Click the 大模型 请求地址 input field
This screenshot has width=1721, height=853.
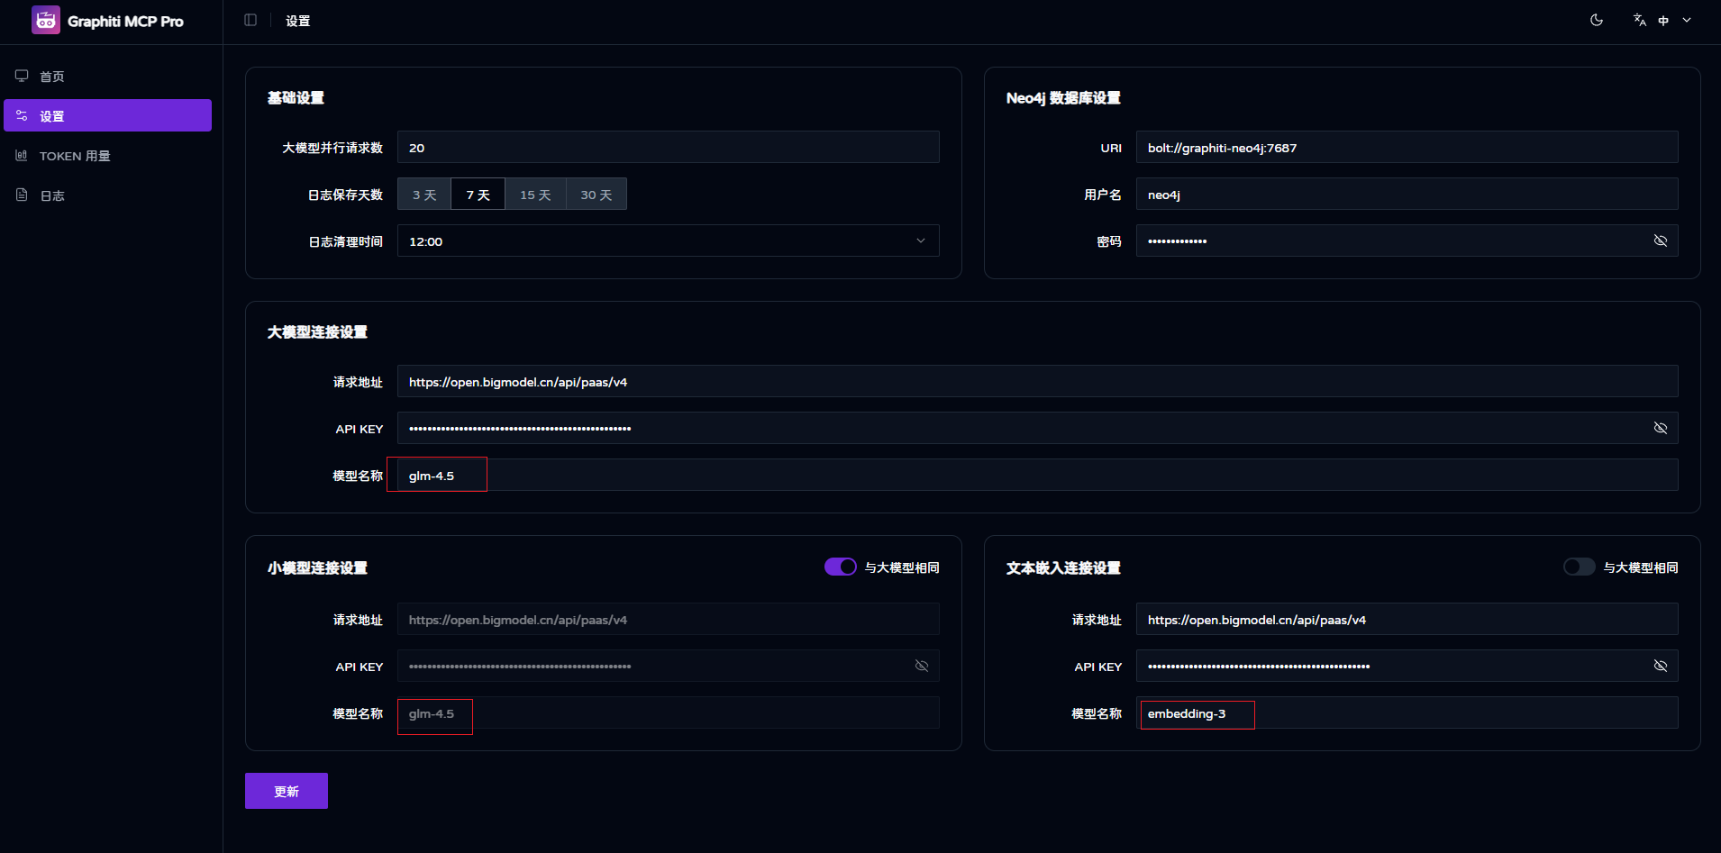point(1038,381)
